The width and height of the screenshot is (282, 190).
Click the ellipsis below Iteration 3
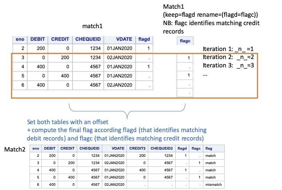(205, 74)
